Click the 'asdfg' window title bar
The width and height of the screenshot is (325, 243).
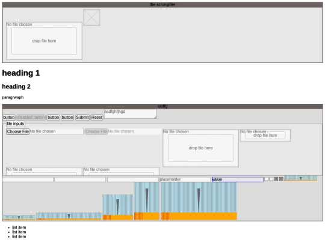tap(162, 106)
